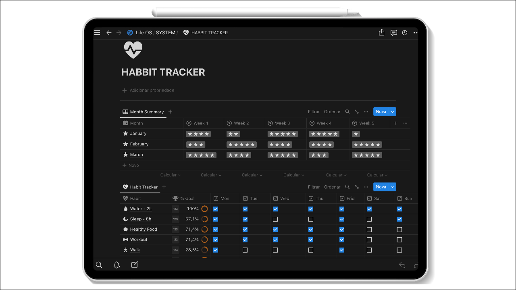Open search from bottom bar magnifier
Viewport: 516px width, 290px height.
(99, 265)
